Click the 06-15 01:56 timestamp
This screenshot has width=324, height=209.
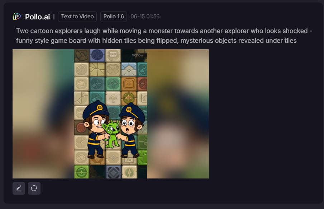(145, 17)
